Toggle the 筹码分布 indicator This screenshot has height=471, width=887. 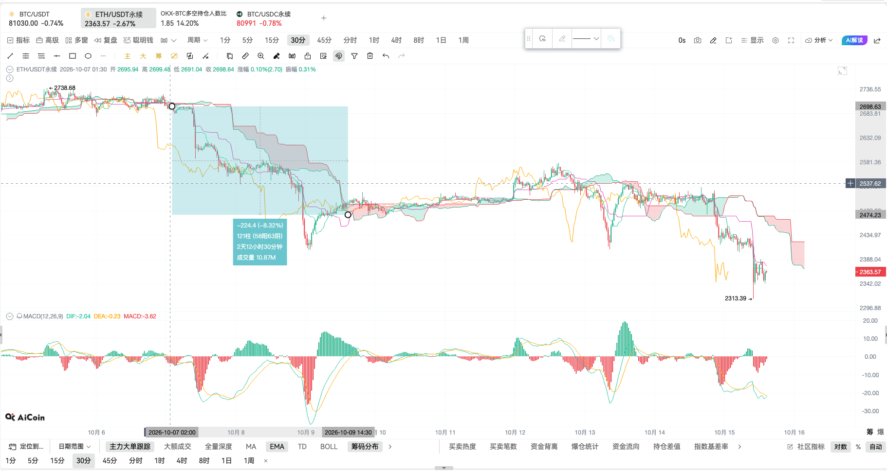point(365,446)
